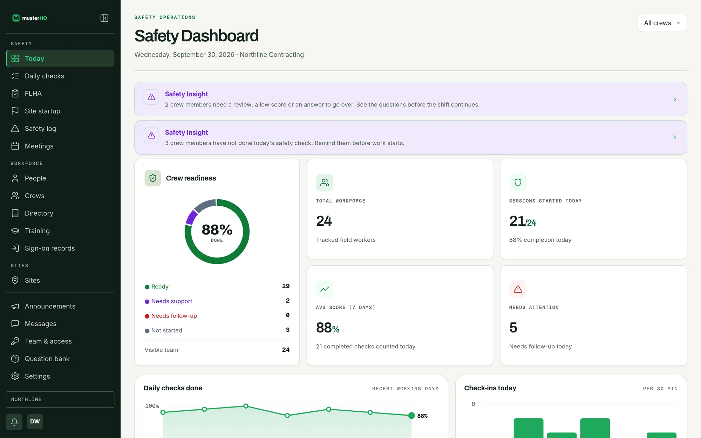Click the Announcements megaphone icon
The height and width of the screenshot is (438, 701).
(15, 306)
